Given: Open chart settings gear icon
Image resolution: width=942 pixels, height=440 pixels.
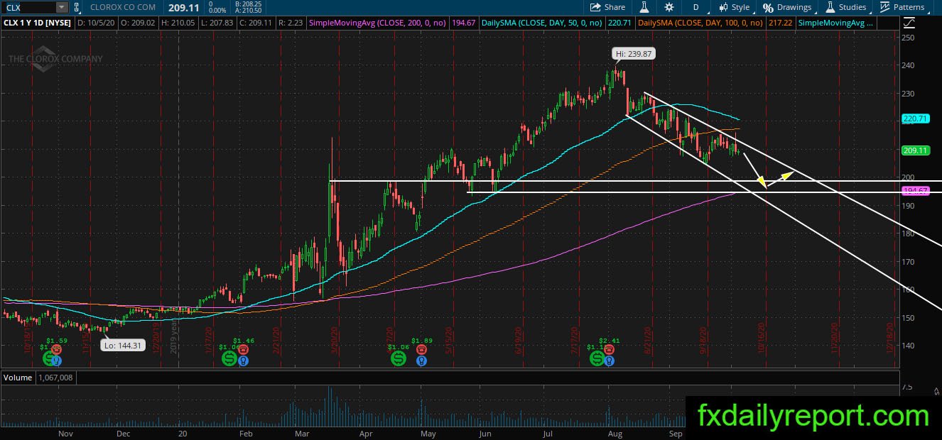Looking at the screenshot, I should tap(669, 7).
